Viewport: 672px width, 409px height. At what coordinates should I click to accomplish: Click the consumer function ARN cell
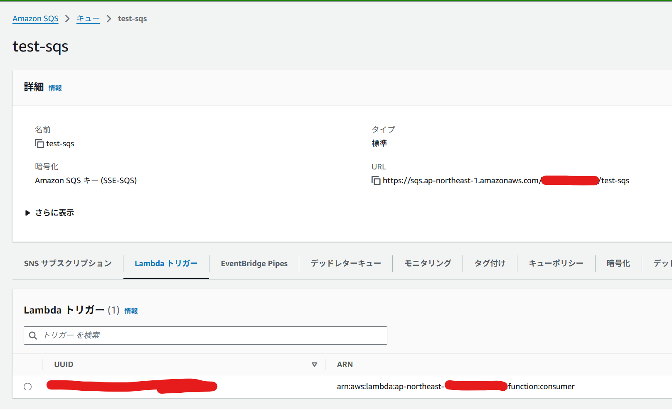tap(455, 387)
